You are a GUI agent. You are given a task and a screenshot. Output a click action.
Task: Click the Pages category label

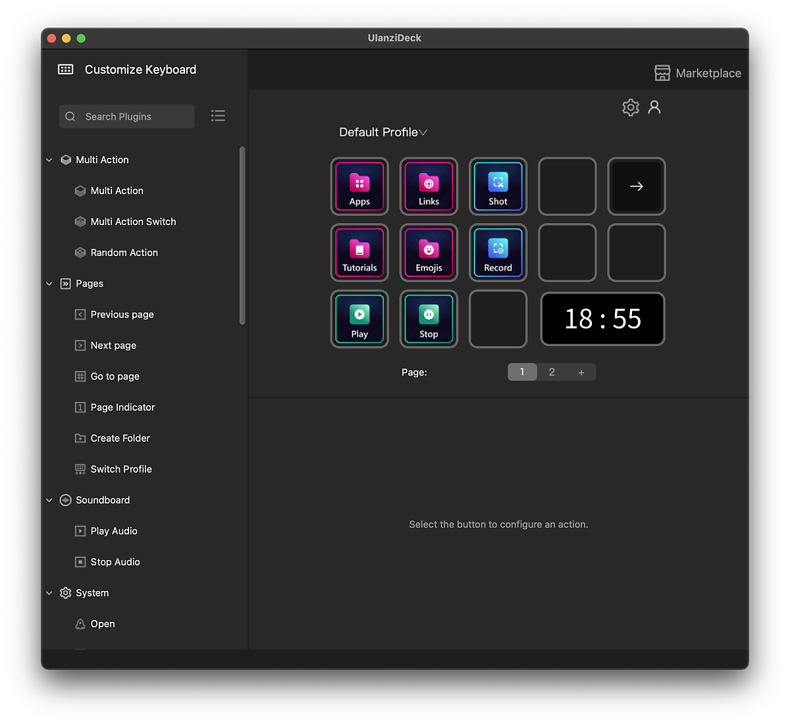click(90, 284)
